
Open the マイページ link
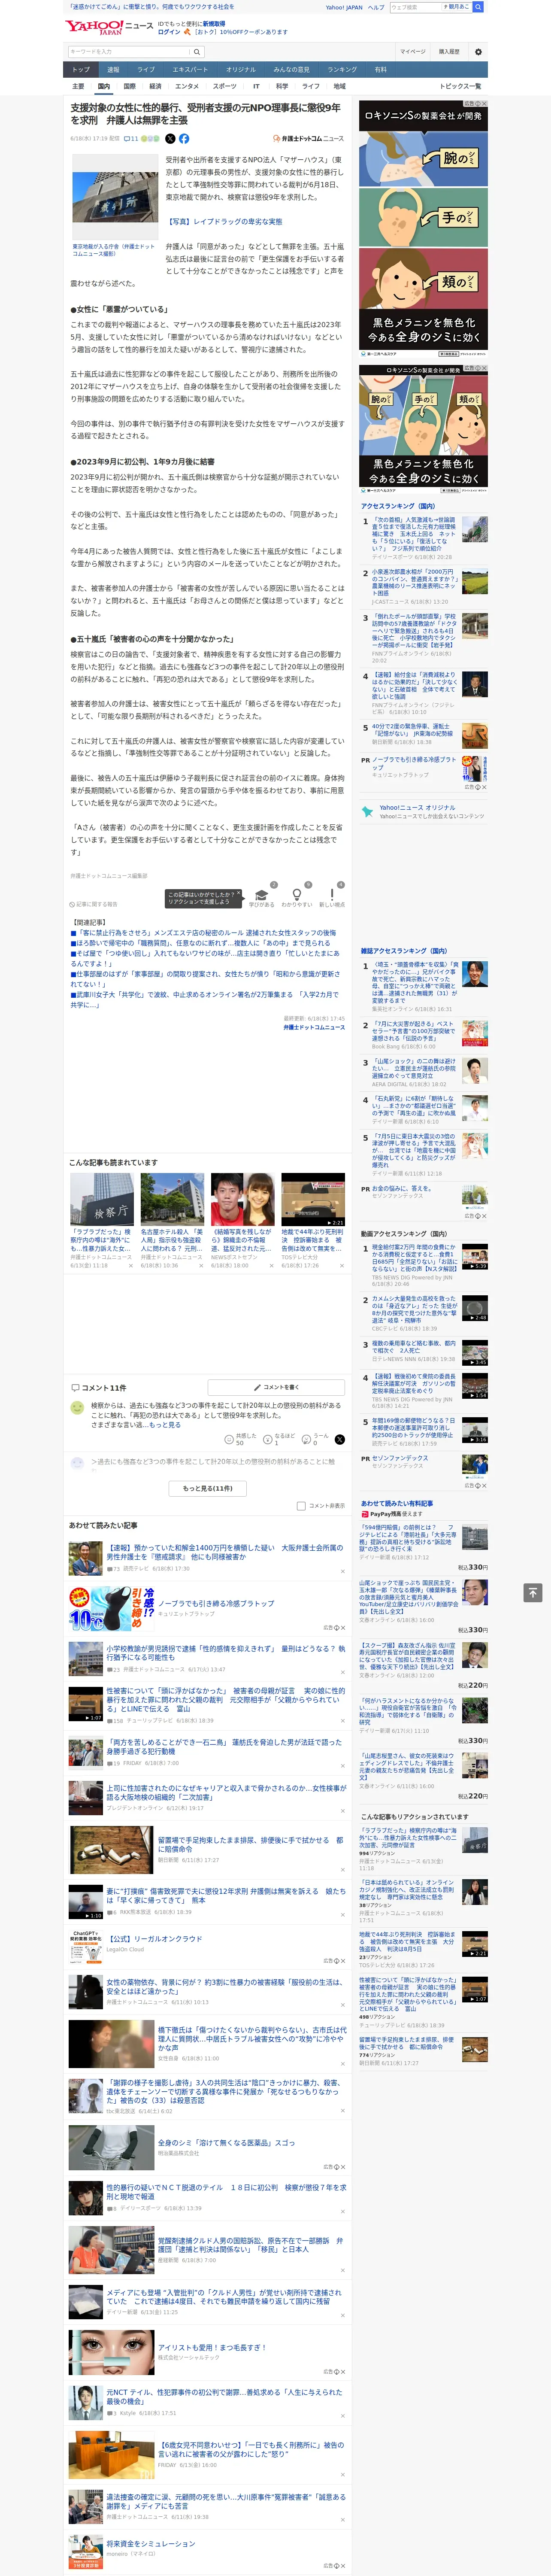tap(413, 52)
